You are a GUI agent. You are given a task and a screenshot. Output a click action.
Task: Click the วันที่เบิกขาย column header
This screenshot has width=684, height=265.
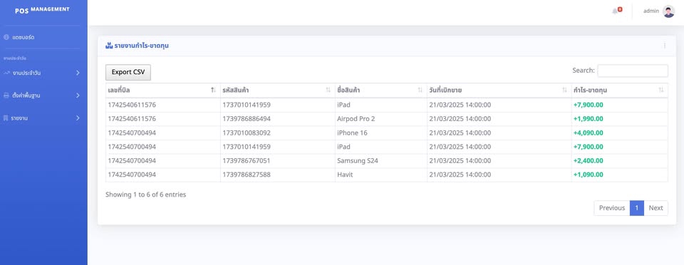499,90
